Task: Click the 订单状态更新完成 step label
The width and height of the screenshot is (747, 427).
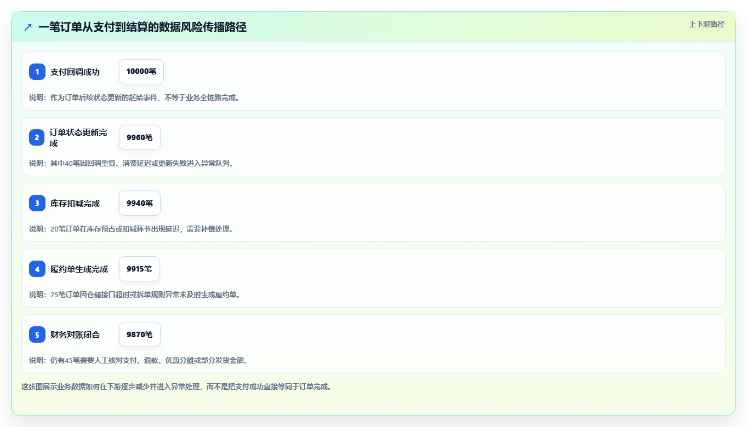Action: tap(79, 137)
